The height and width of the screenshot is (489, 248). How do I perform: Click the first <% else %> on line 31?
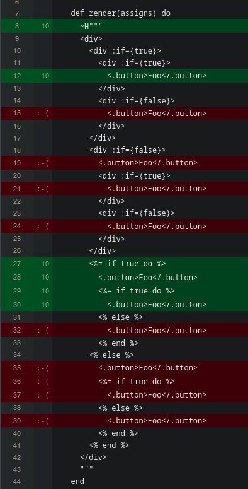[x=120, y=317]
